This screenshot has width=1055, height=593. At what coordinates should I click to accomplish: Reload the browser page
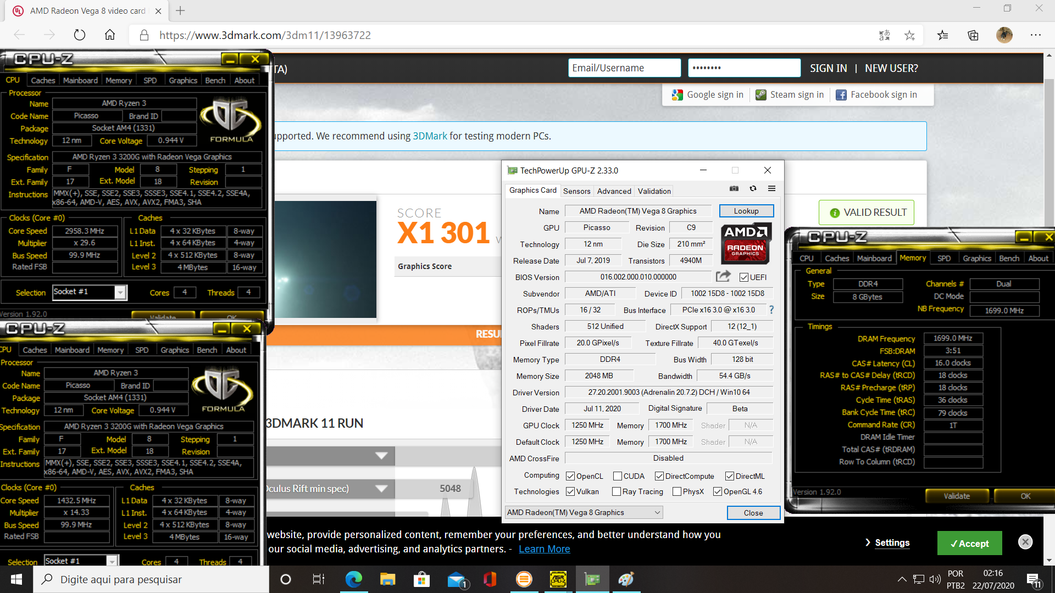click(x=80, y=35)
